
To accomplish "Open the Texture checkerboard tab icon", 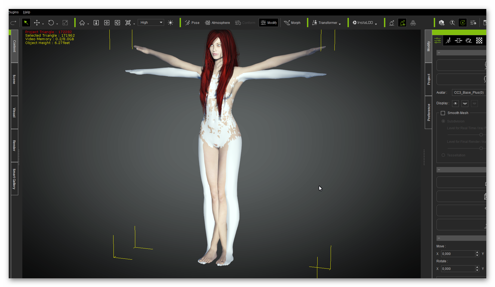I will 479,40.
